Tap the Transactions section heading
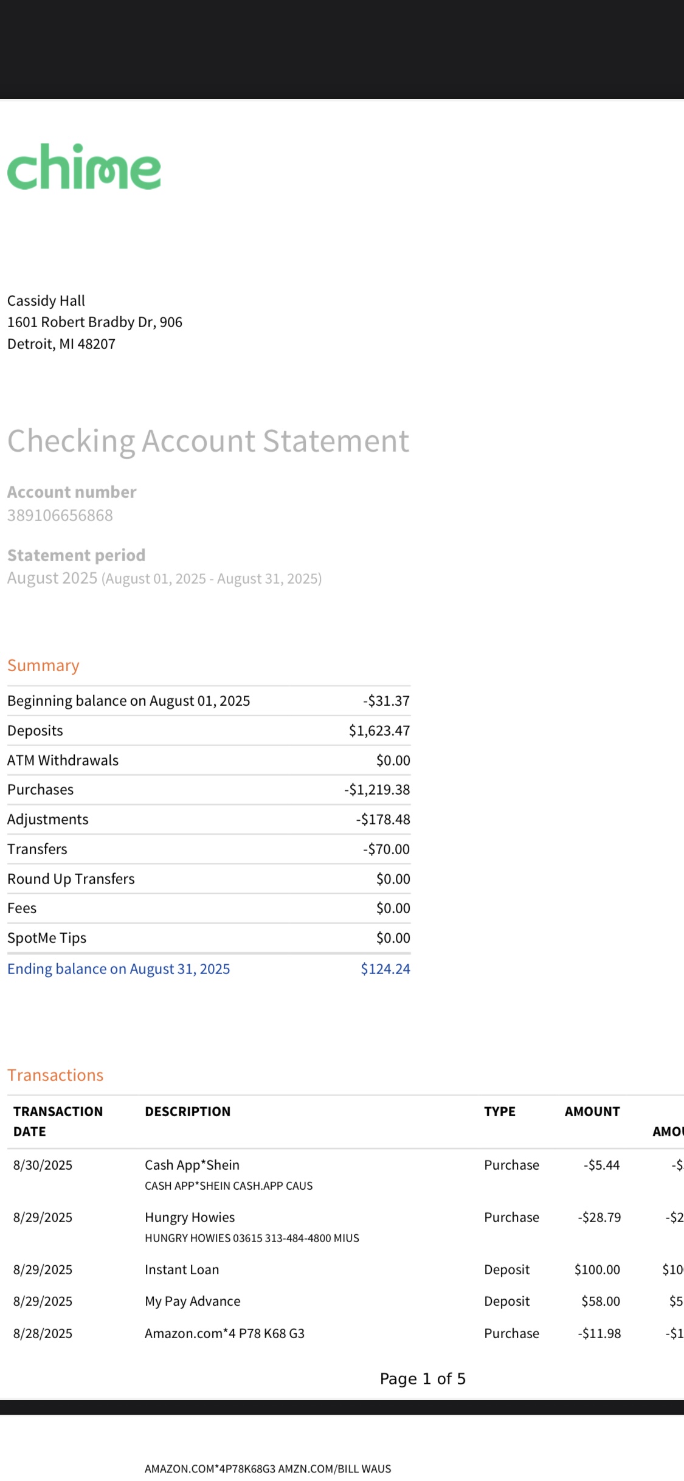 pos(55,1075)
